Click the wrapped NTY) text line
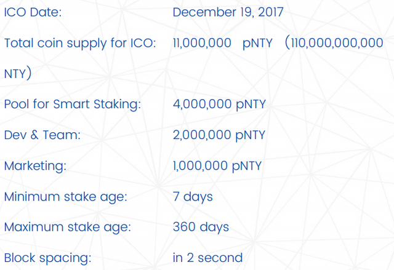The width and height of the screenshot is (394, 270). click(18, 74)
